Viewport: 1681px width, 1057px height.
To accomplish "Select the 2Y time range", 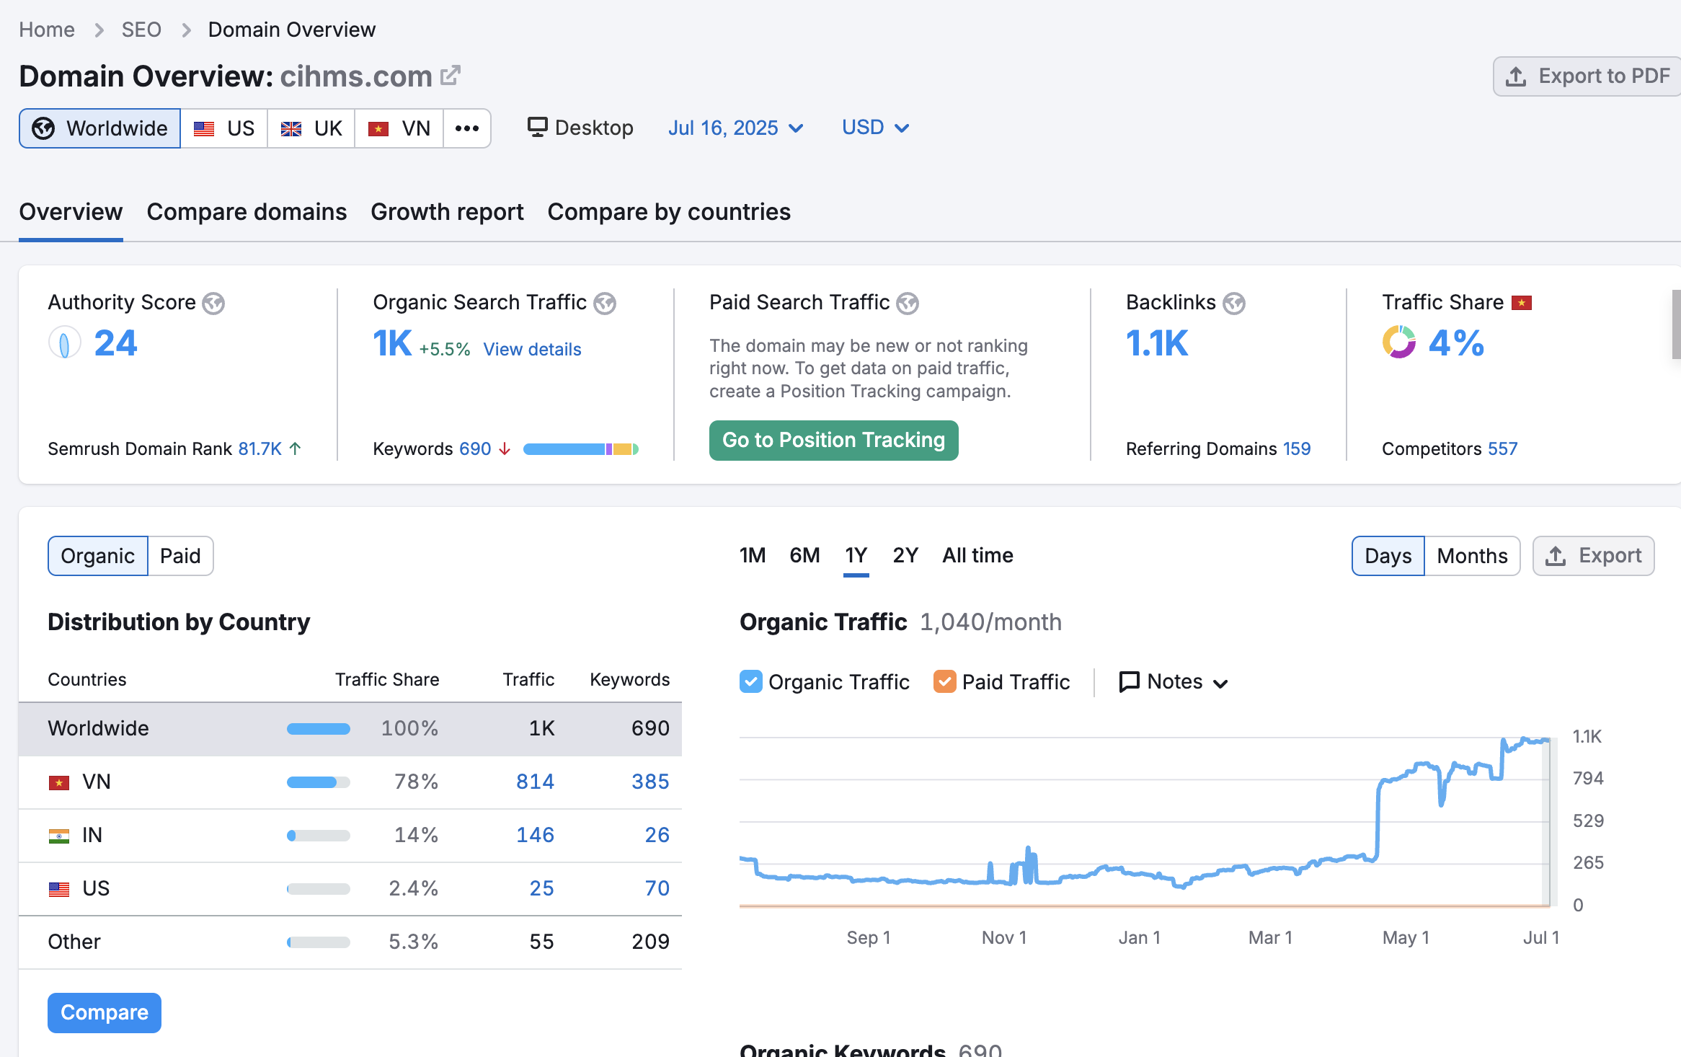I will coord(905,555).
